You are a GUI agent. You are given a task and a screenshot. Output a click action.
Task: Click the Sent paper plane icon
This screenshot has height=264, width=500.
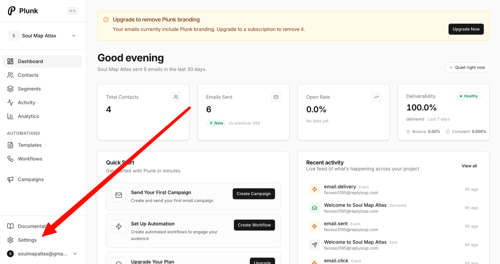click(314, 245)
